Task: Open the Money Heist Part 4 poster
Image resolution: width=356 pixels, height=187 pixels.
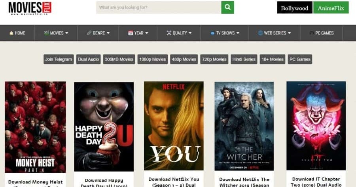Action: click(x=36, y=127)
